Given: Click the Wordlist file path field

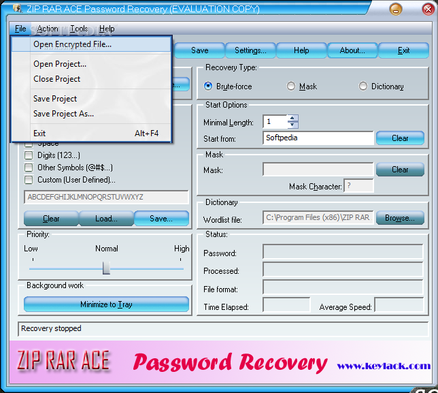Looking at the screenshot, I should (318, 218).
